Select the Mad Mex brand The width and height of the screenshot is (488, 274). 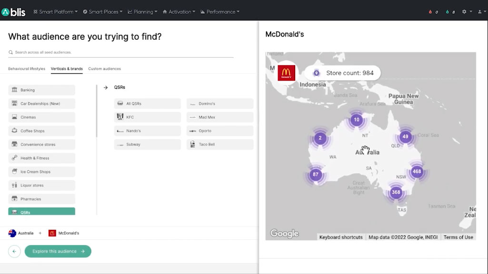(x=220, y=117)
